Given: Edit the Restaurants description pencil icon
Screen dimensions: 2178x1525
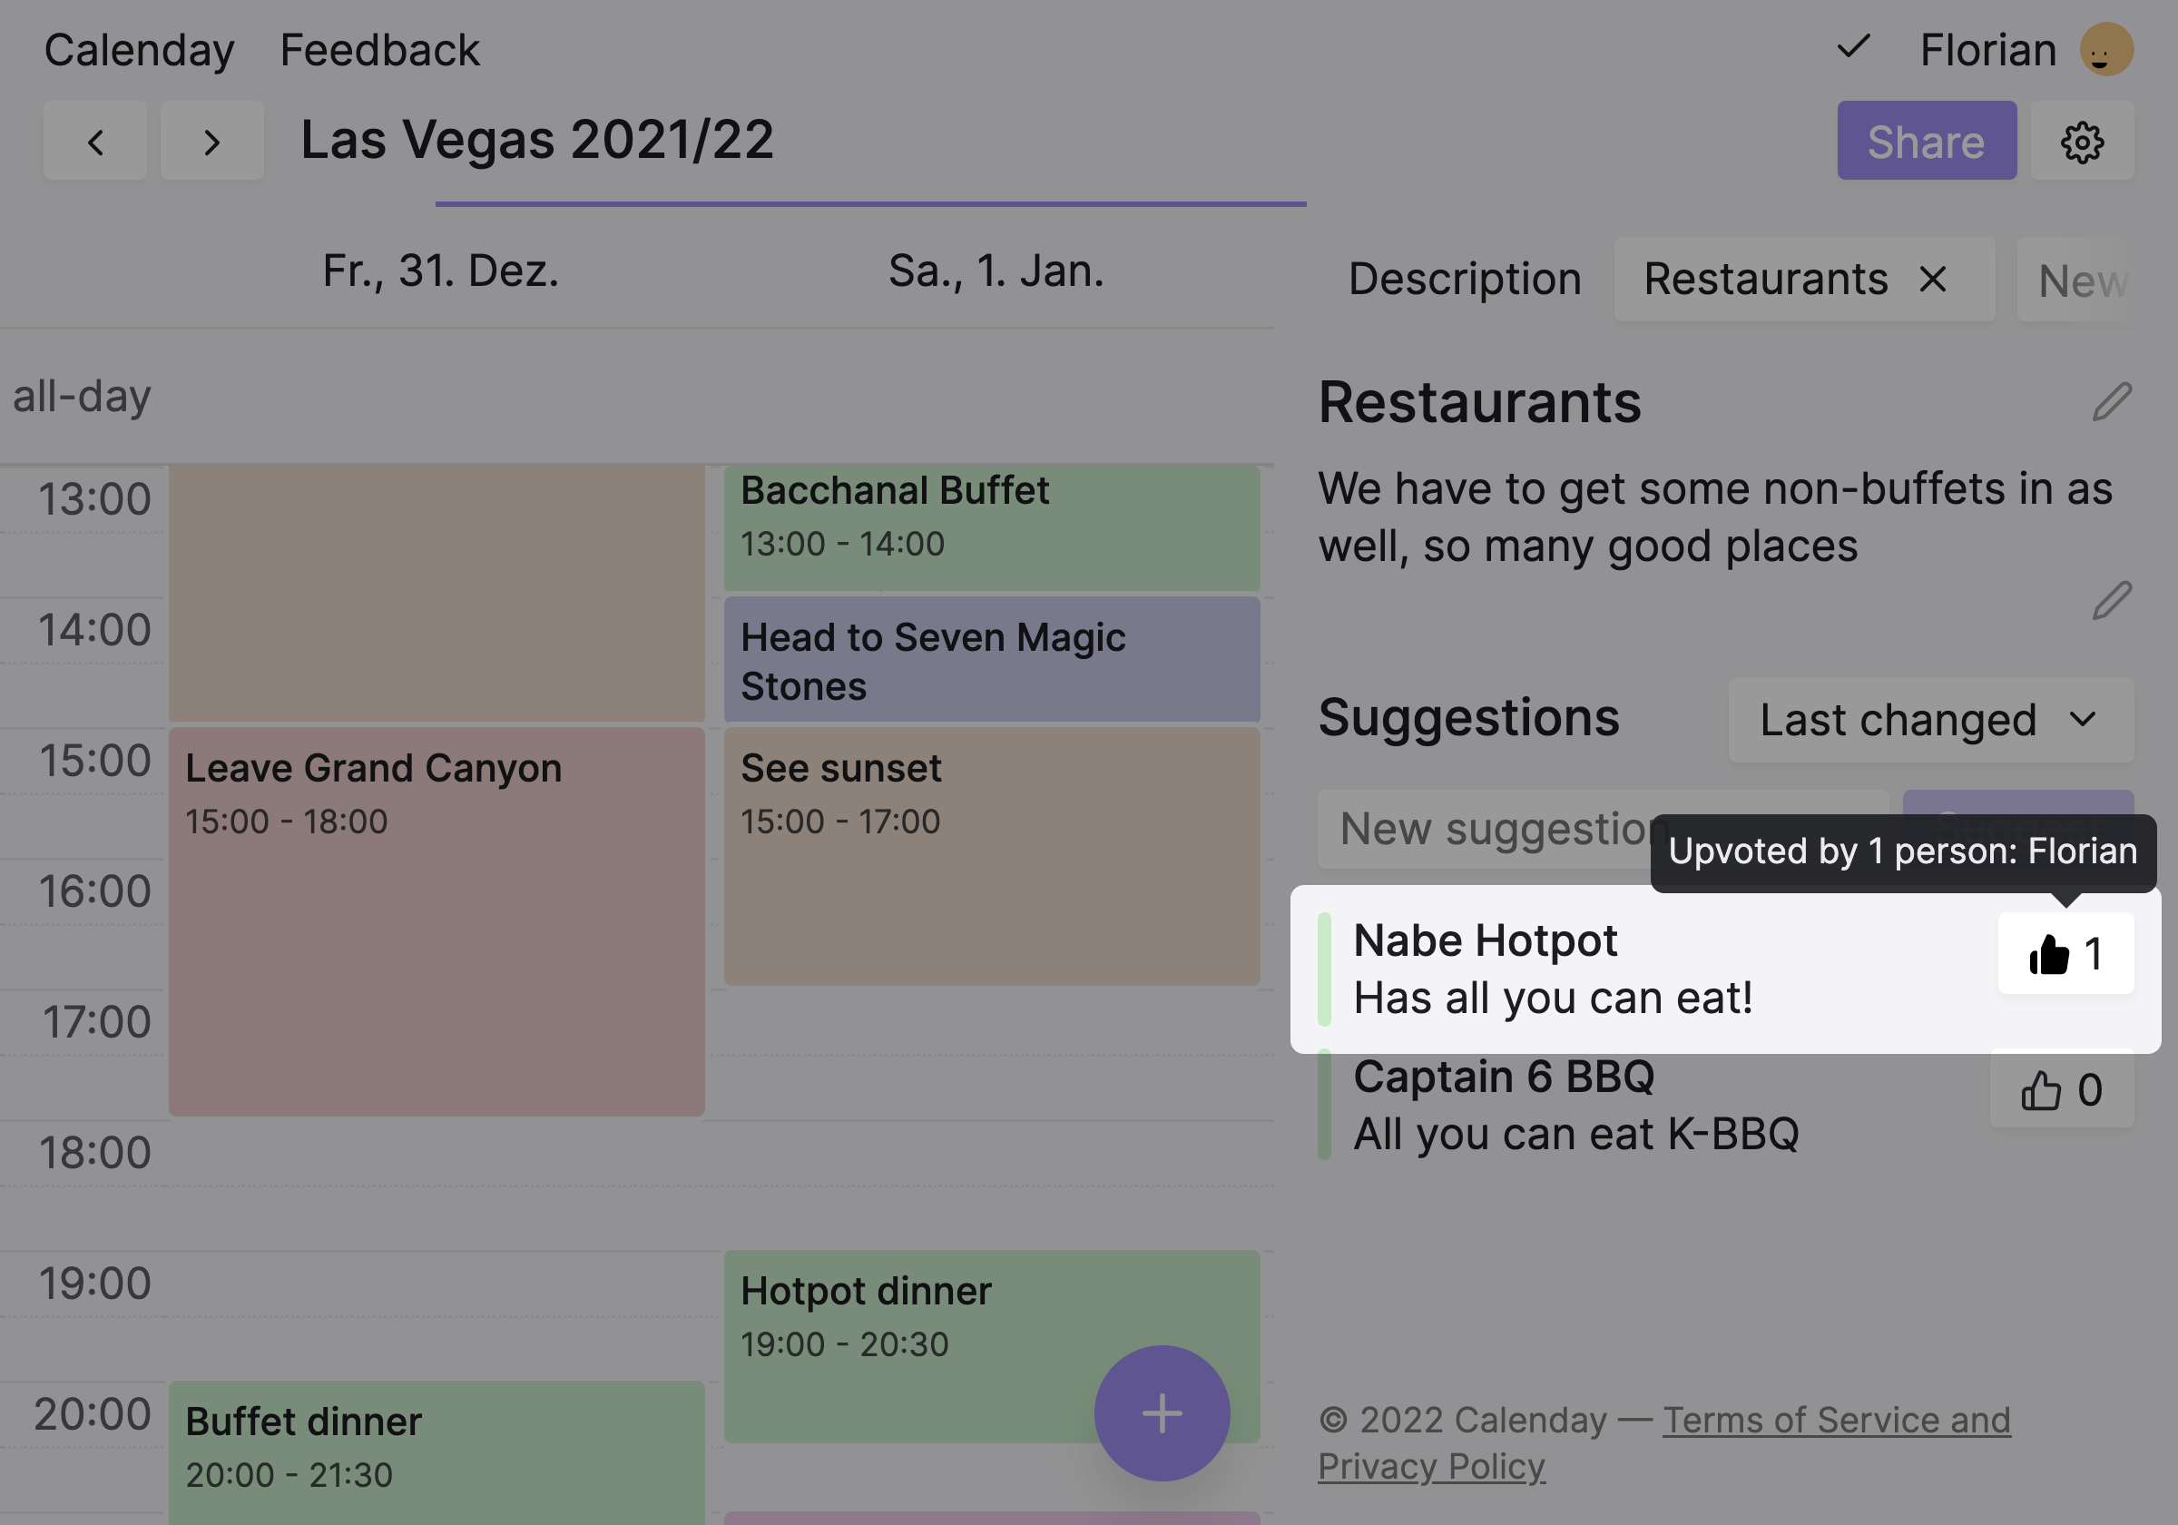Looking at the screenshot, I should 2112,600.
